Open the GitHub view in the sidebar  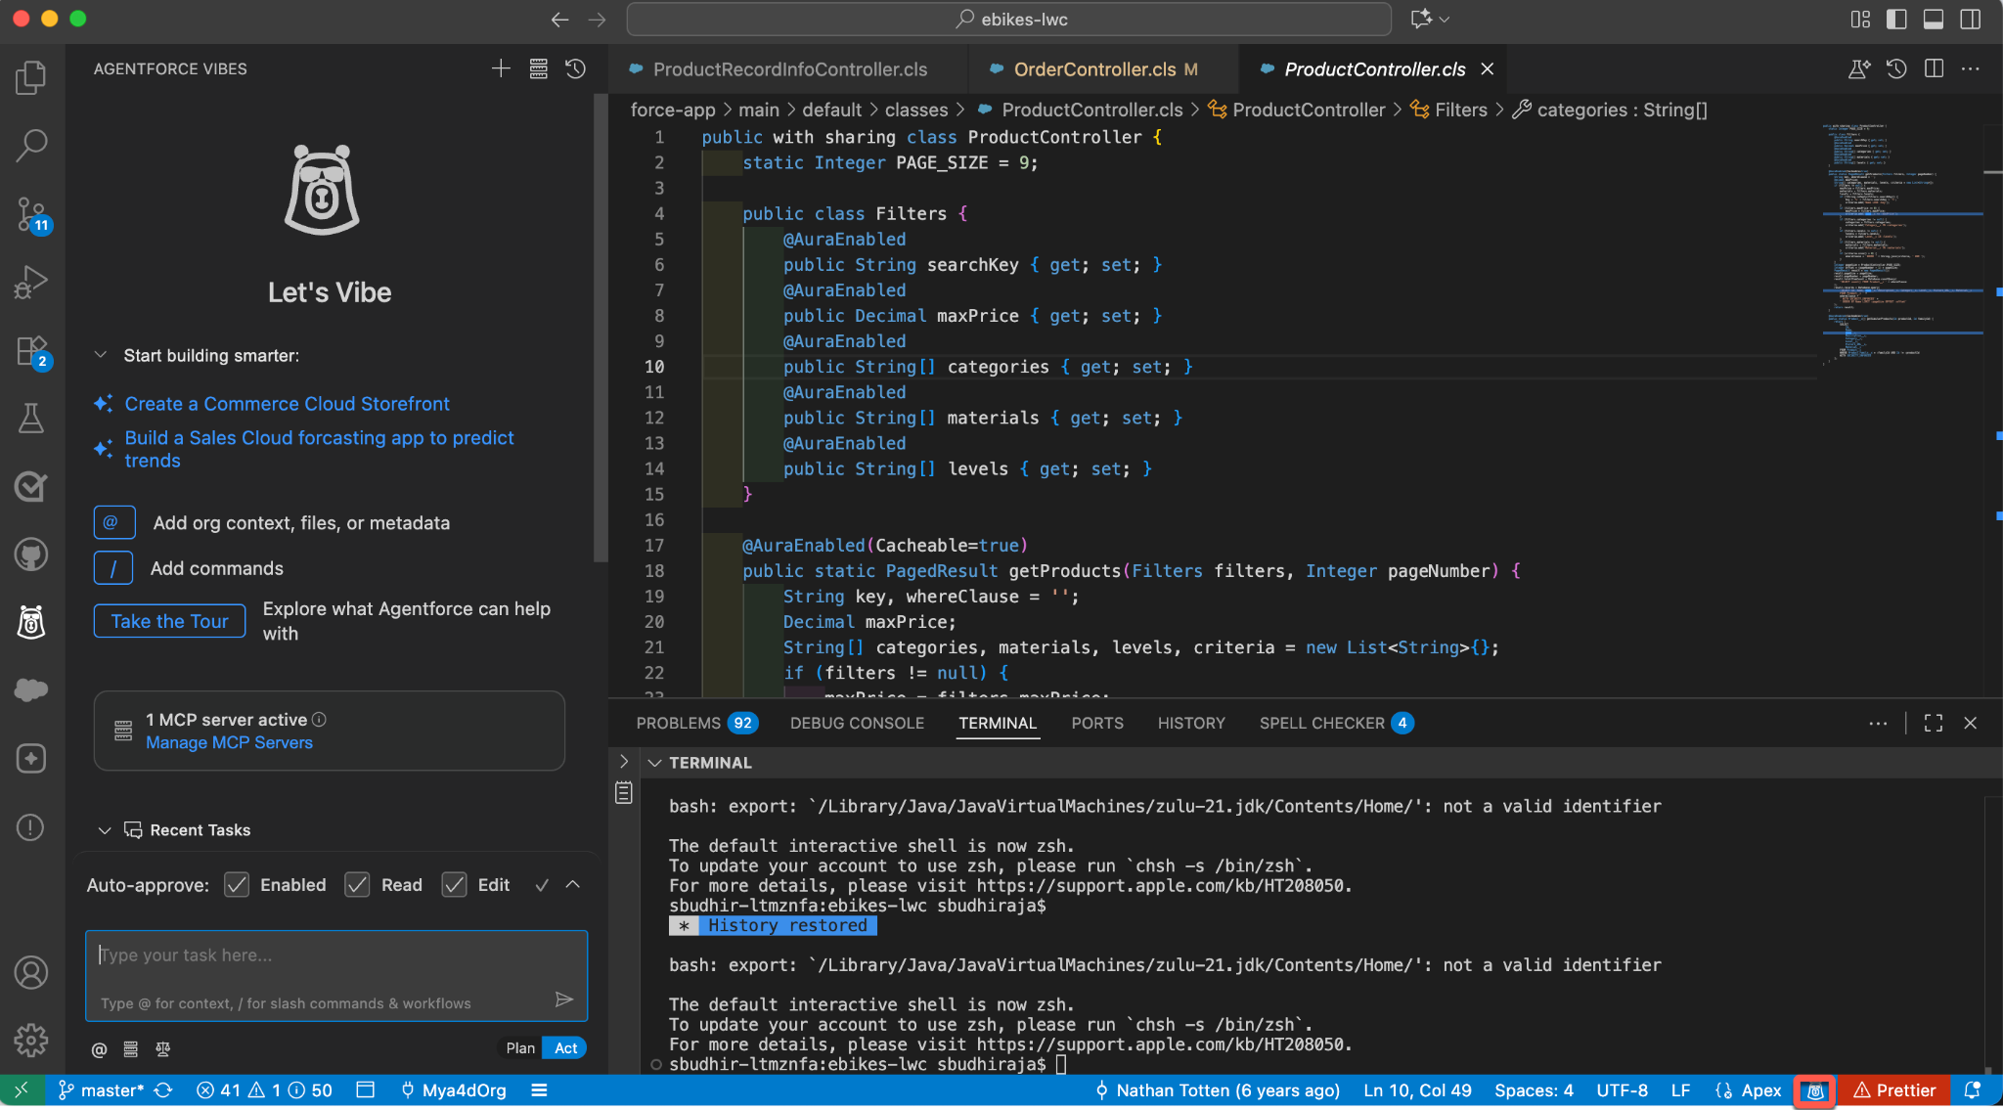30,555
